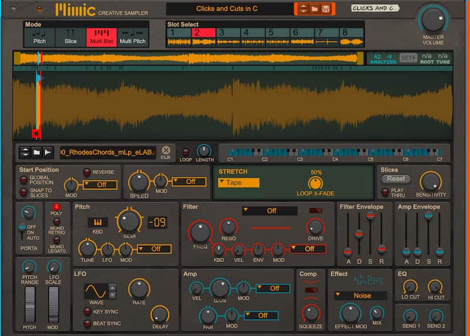Viewport: 470px width, 336px height.
Task: Click the effect MIX knob
Action: (x=377, y=313)
